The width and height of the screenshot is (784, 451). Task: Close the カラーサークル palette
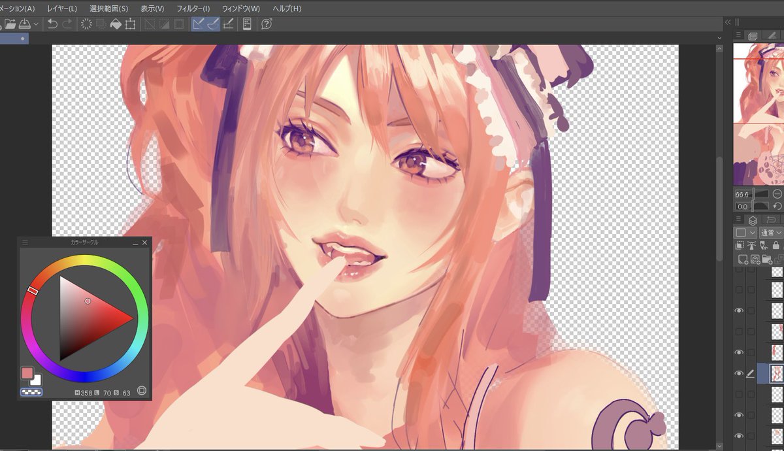pos(145,242)
